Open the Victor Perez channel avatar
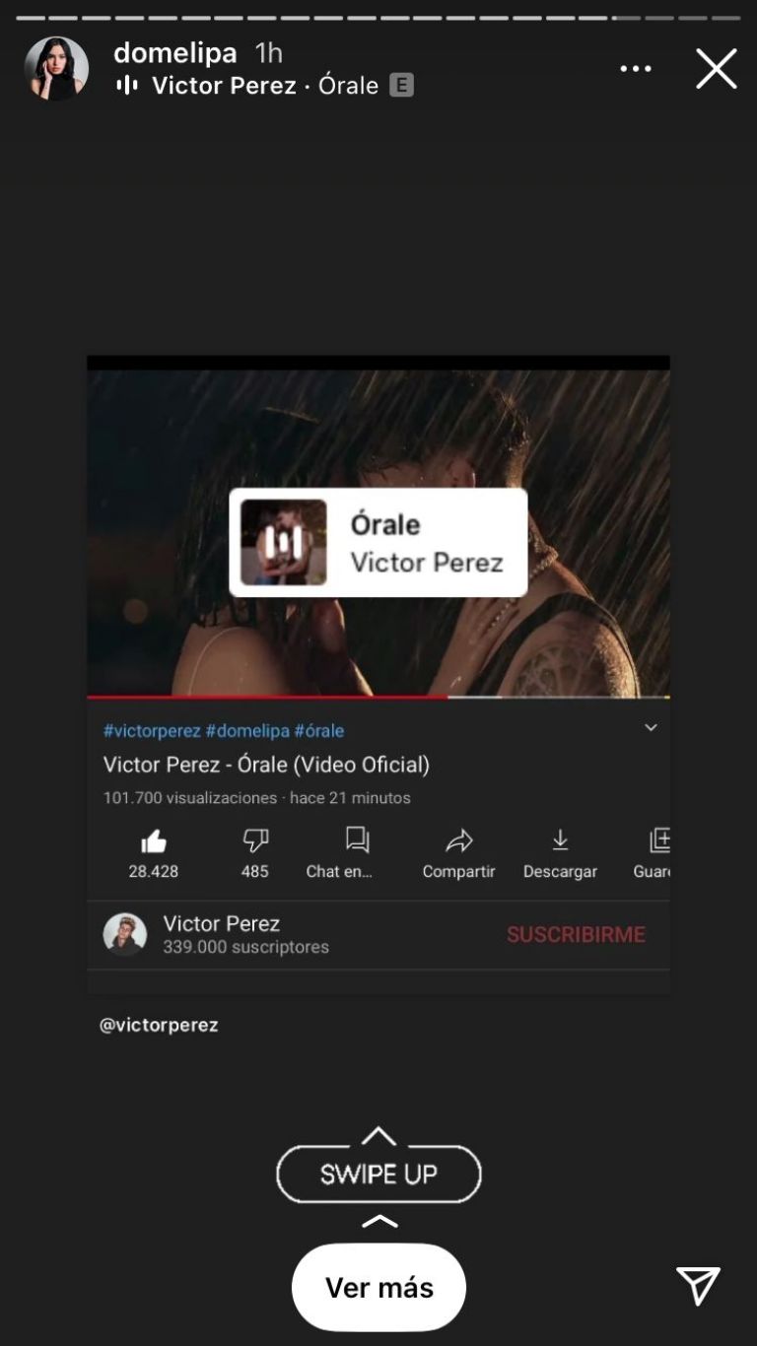The width and height of the screenshot is (757, 1346). 125,934
